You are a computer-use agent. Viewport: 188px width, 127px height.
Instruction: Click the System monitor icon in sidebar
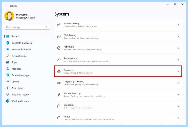click(x=8, y=36)
